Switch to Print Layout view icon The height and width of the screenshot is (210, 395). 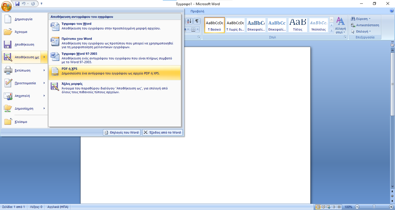[318, 207]
